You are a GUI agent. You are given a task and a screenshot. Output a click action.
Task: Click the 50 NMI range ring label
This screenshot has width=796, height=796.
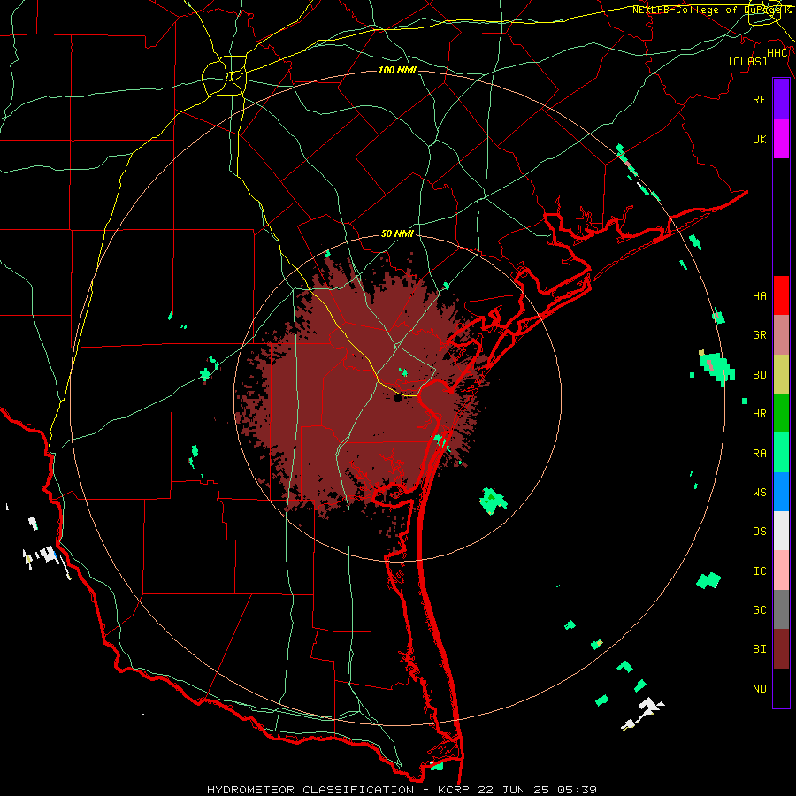click(x=397, y=233)
